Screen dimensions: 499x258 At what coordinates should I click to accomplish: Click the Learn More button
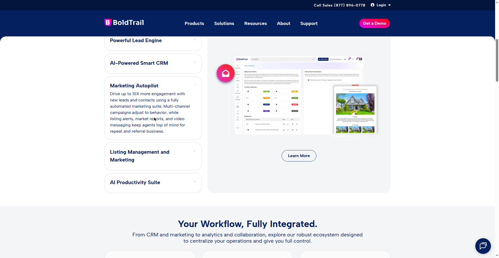coord(299,156)
